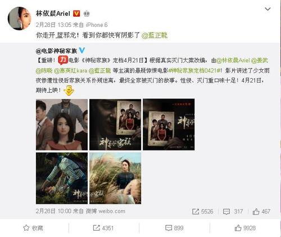The width and height of the screenshot is (281, 237).
Task: Open the @藍正龍 mention link
Action: click(155, 35)
